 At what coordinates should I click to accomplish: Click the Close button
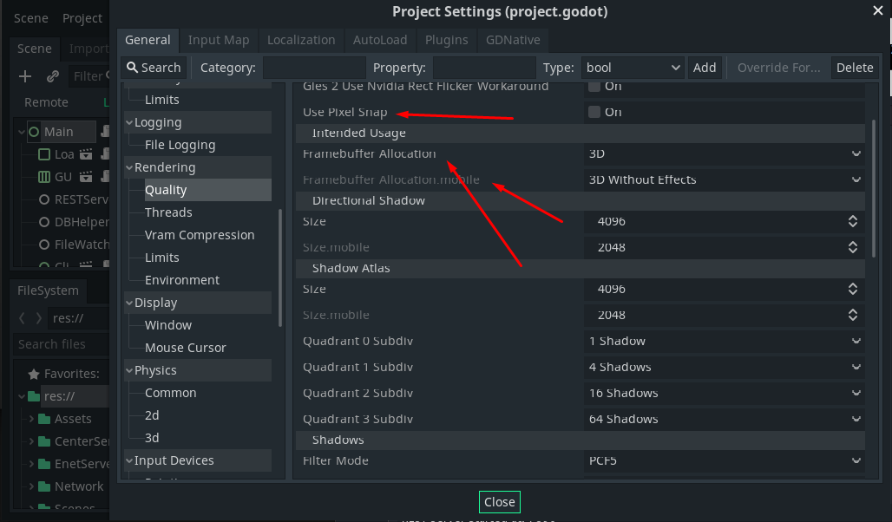tap(499, 501)
